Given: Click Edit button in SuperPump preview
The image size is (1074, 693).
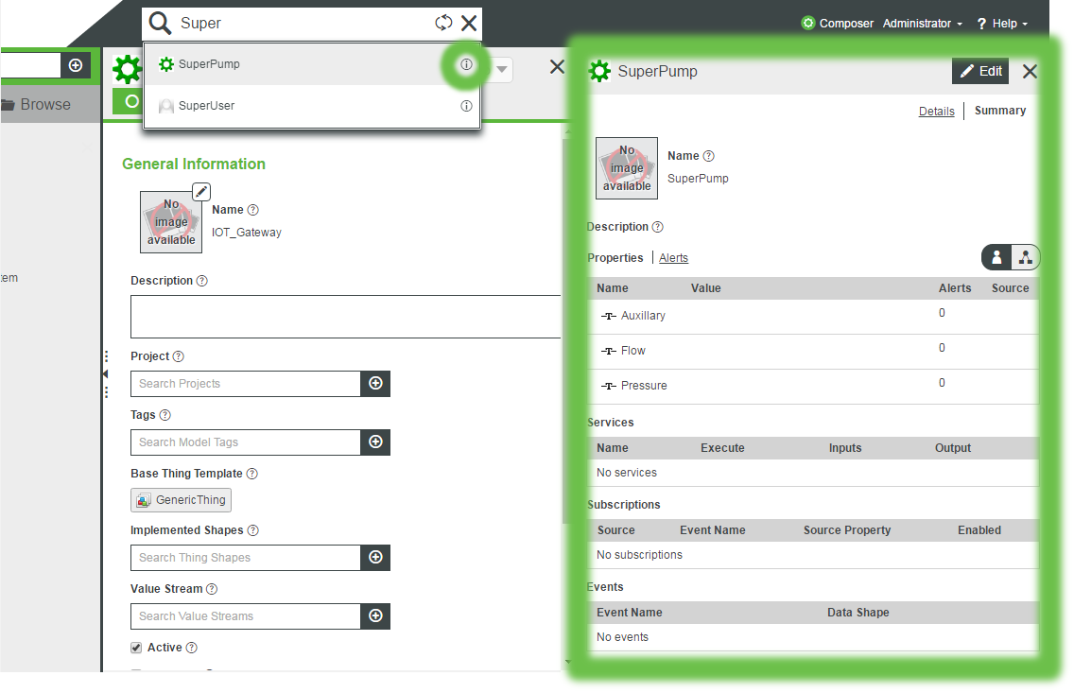Looking at the screenshot, I should pyautogui.click(x=980, y=71).
